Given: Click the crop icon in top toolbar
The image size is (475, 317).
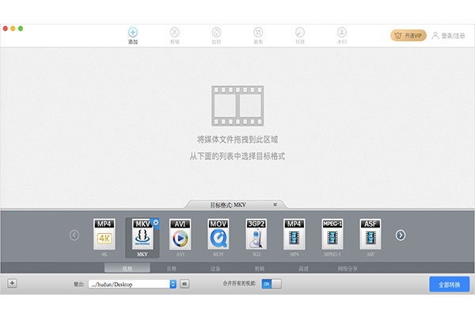Looking at the screenshot, I should click(x=258, y=33).
